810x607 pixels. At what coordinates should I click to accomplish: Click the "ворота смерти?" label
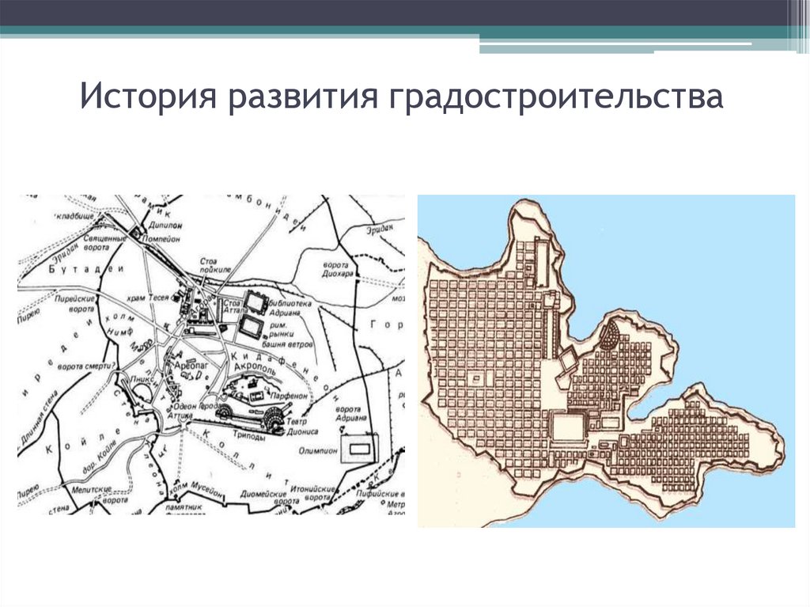point(85,366)
